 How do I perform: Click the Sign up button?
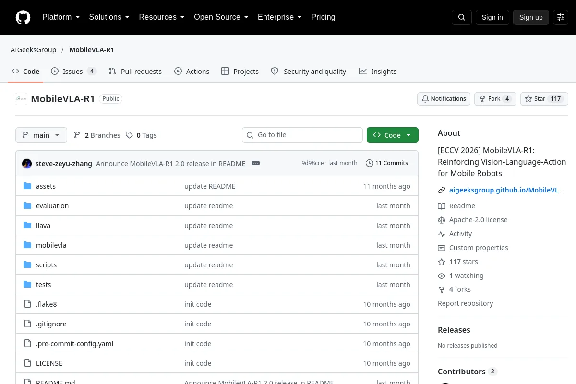click(531, 17)
